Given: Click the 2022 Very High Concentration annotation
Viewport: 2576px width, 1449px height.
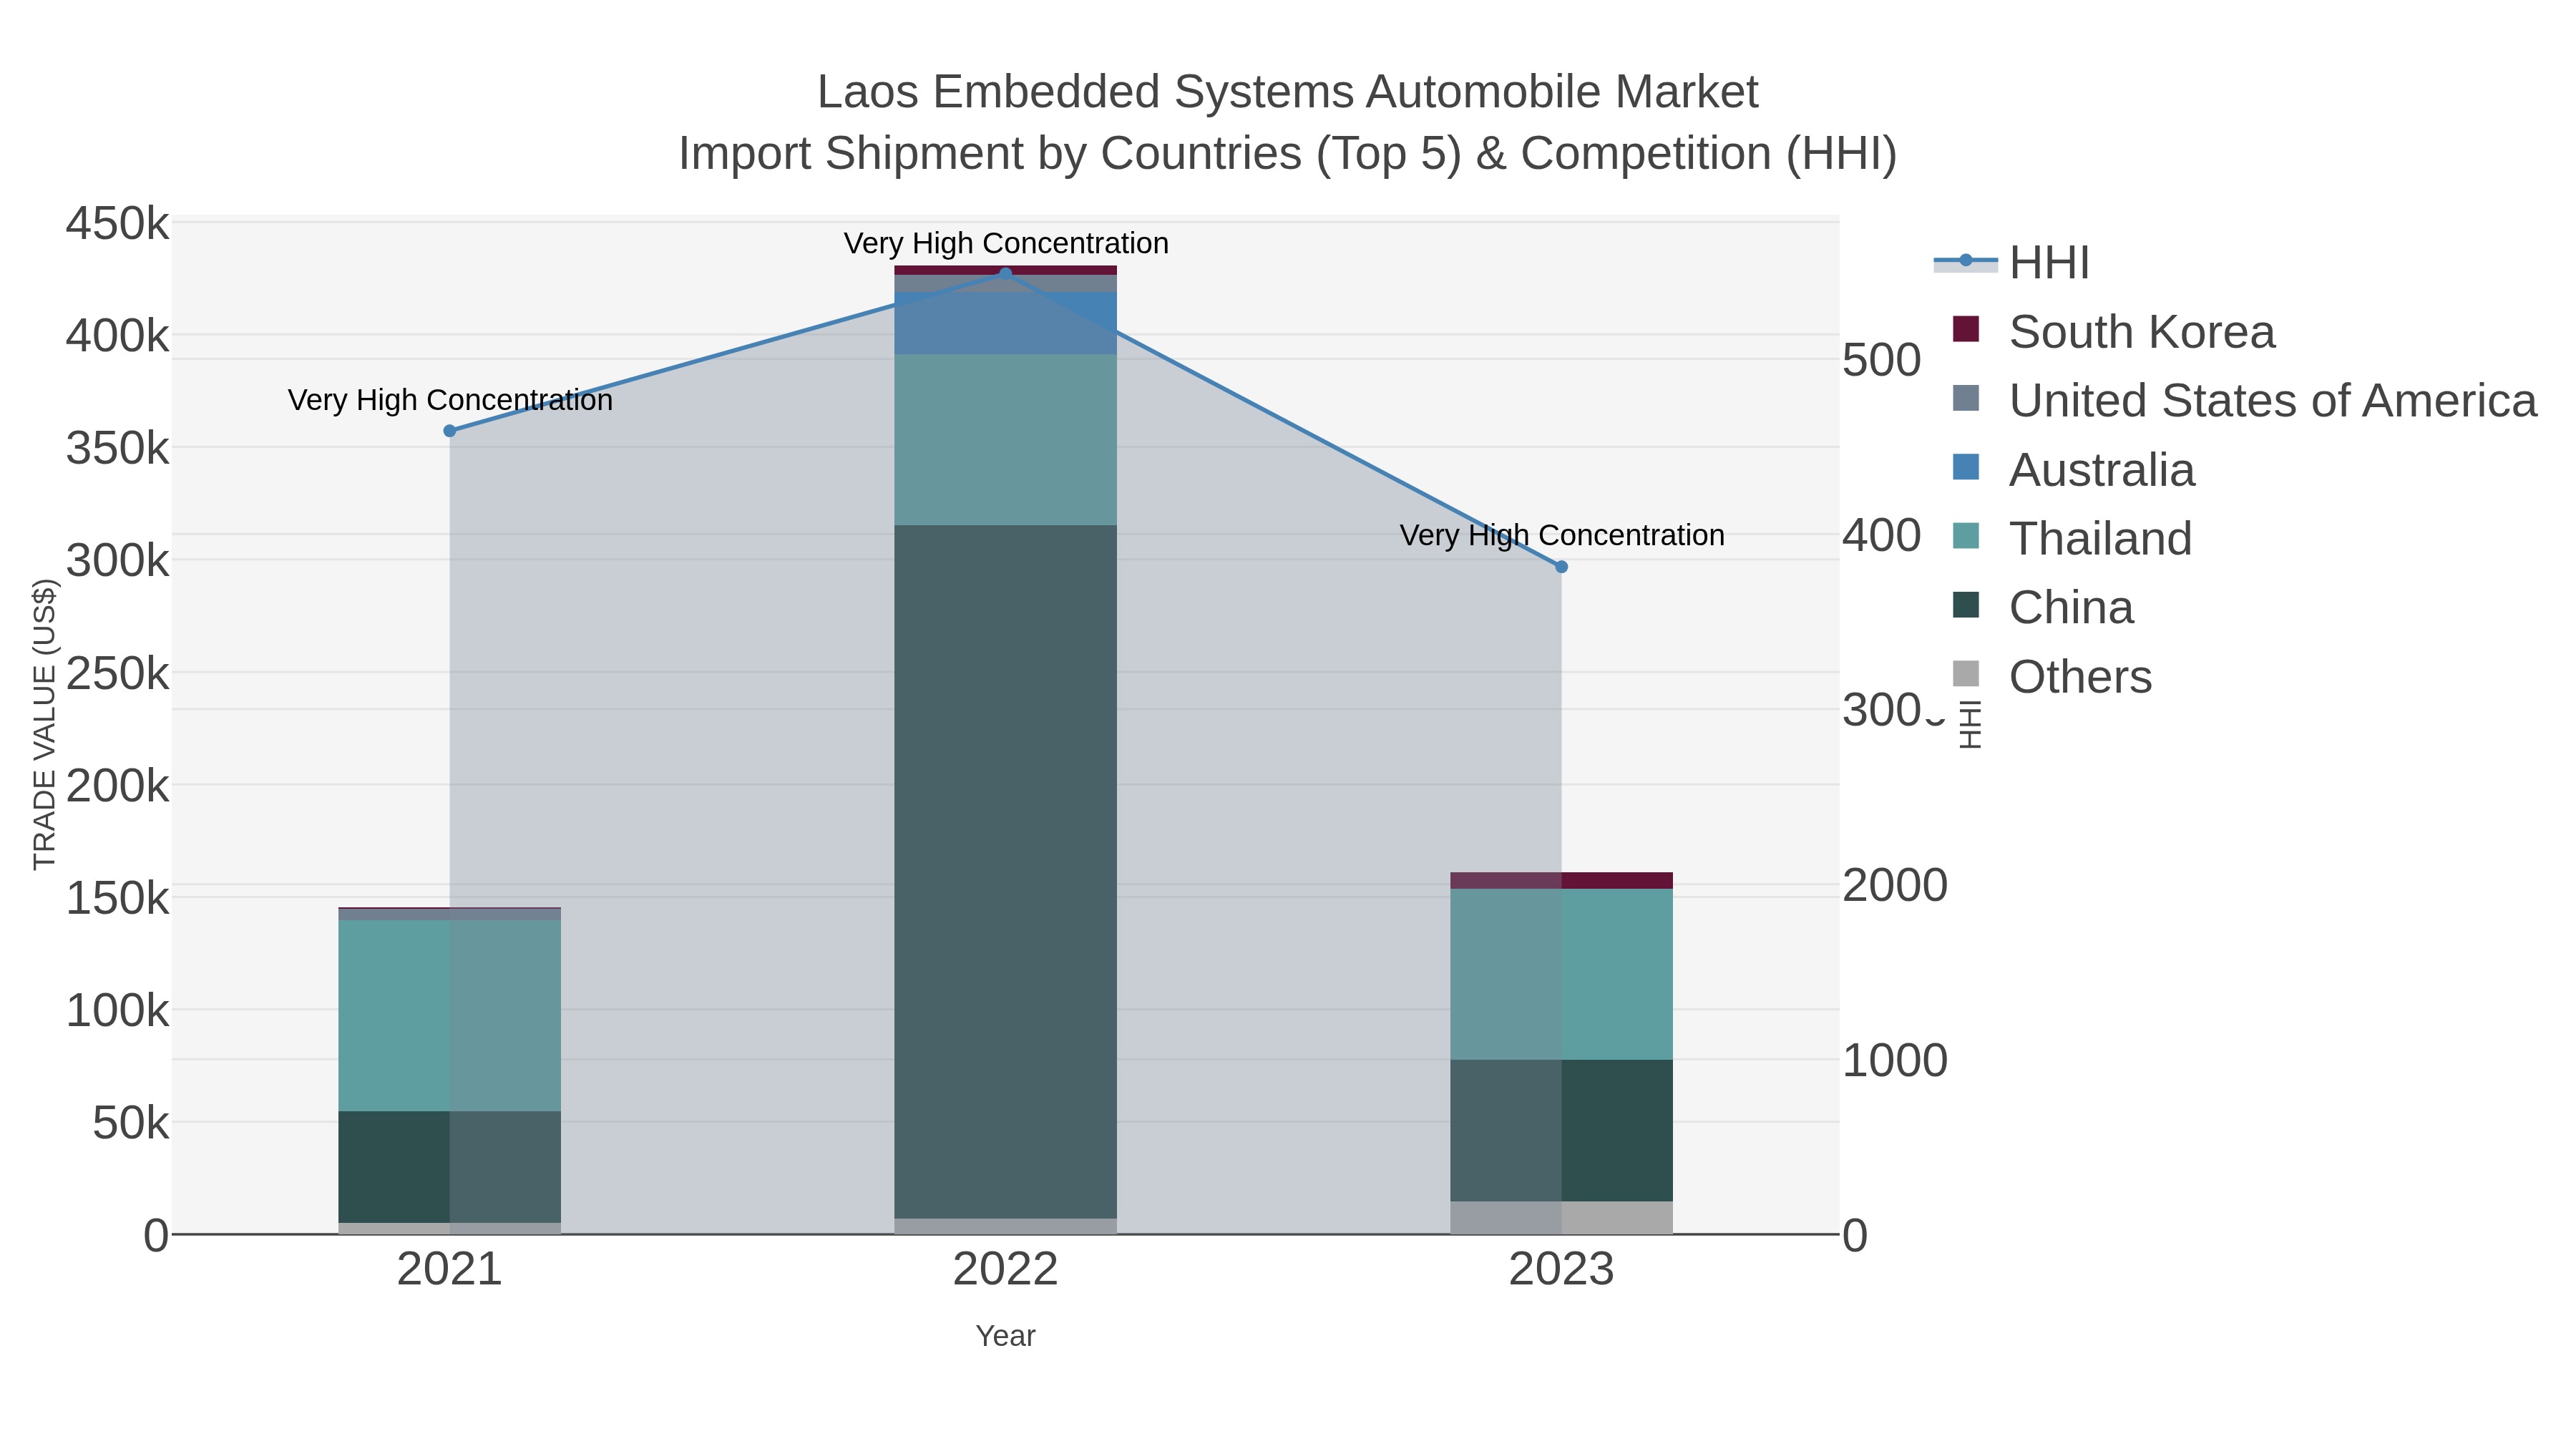Looking at the screenshot, I should coord(1006,244).
